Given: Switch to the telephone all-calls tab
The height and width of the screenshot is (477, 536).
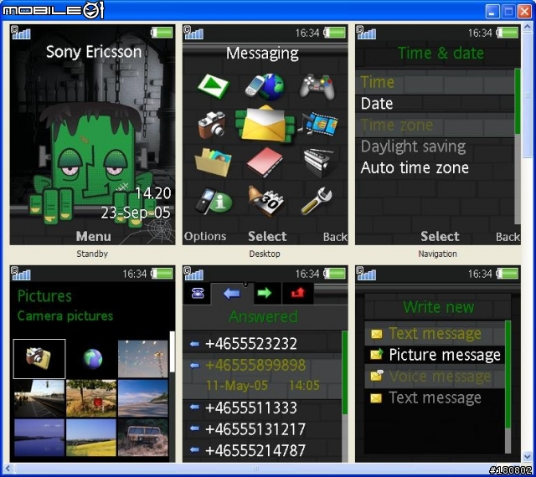Looking at the screenshot, I should (x=198, y=293).
